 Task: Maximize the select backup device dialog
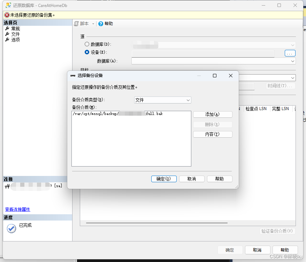(x=215, y=76)
